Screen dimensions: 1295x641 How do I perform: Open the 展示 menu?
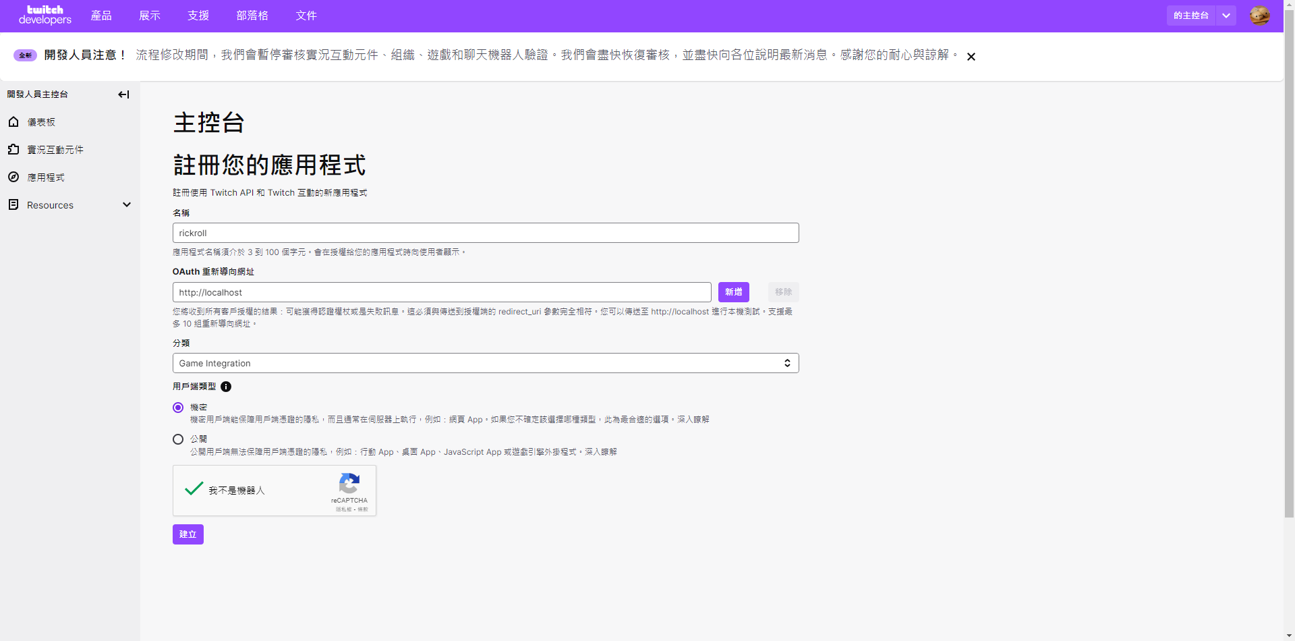pos(150,16)
